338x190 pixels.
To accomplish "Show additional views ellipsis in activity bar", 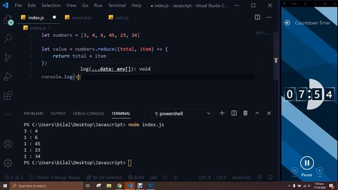I will pyautogui.click(x=8, y=115).
